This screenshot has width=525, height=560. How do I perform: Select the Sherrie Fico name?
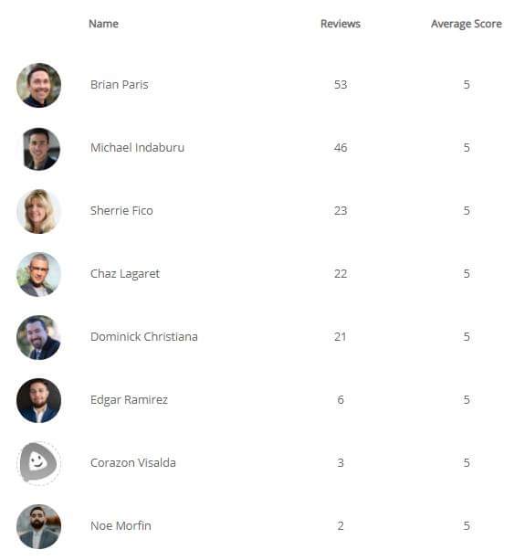coord(121,211)
